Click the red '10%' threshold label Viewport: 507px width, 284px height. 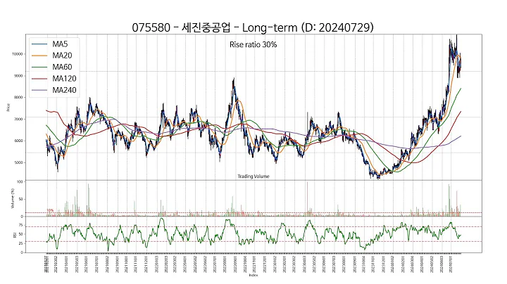tap(50, 210)
